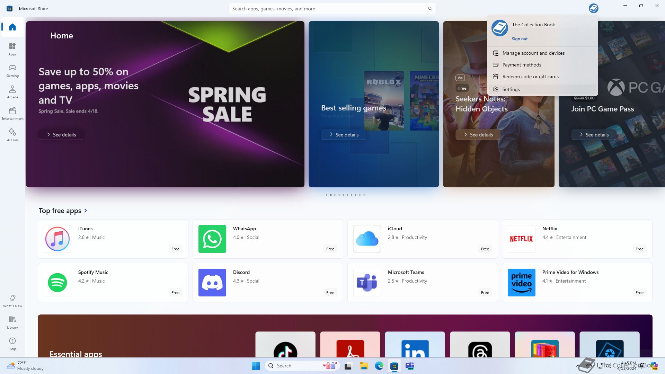The image size is (665, 374).
Task: Click the WhatsApp app icon
Action: (212, 239)
